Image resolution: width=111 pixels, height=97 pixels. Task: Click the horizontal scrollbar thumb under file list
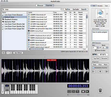(x=37, y=49)
